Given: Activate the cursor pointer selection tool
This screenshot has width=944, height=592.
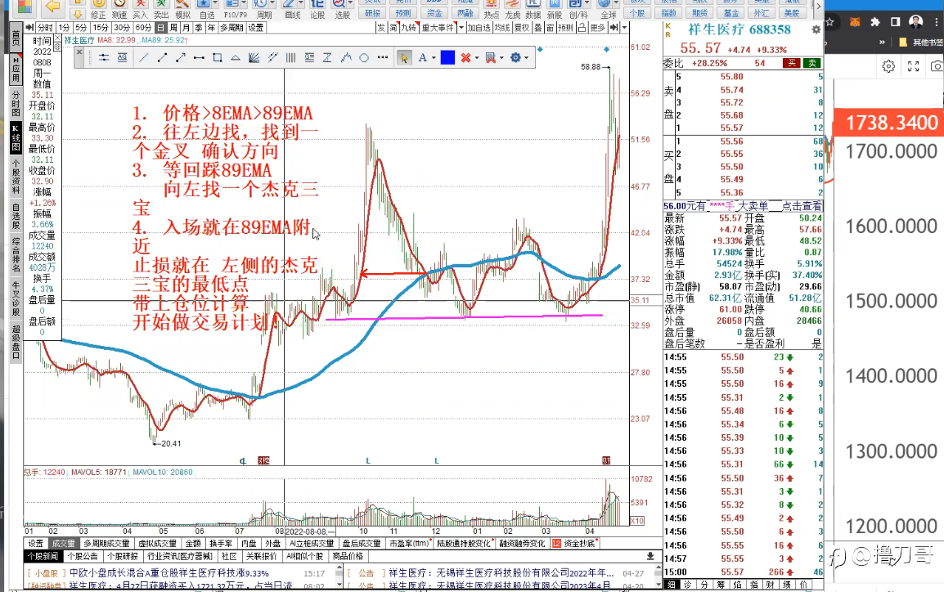Looking at the screenshot, I should click(x=404, y=58).
